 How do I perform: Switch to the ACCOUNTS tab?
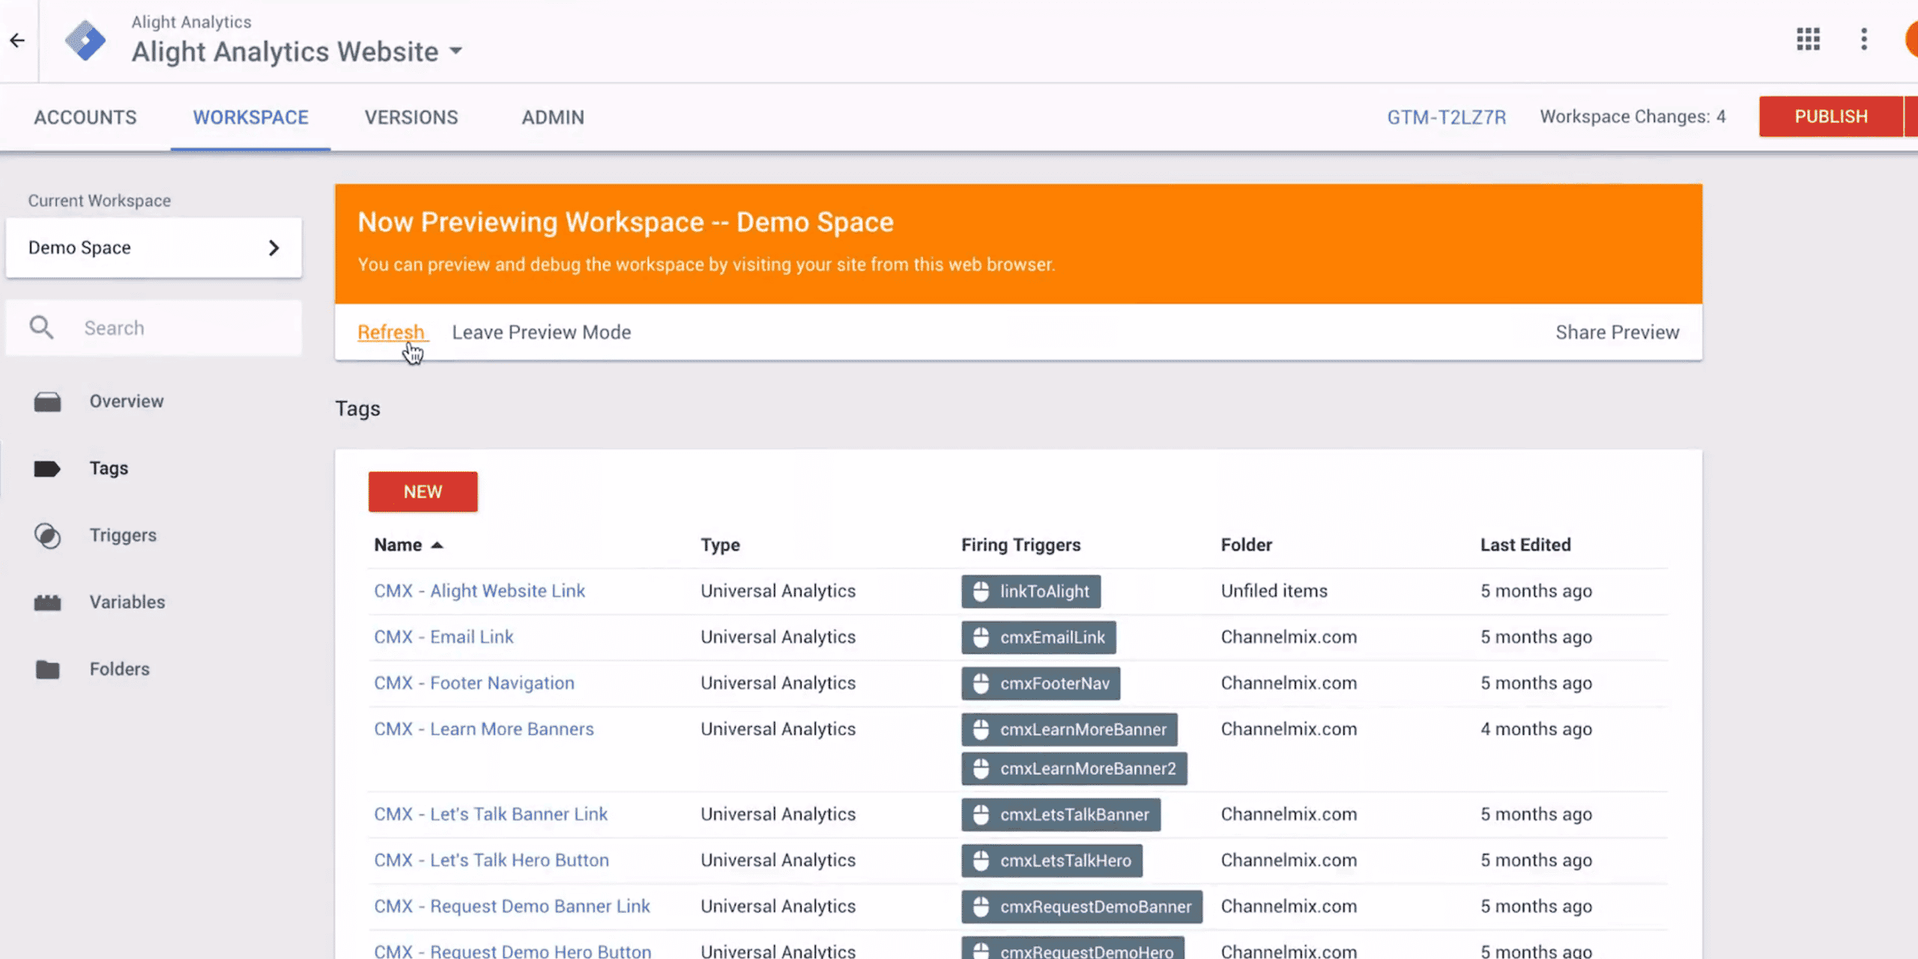(85, 117)
